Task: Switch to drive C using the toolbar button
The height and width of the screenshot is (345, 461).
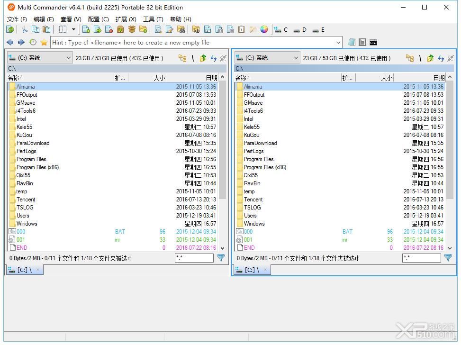Action: (281, 30)
